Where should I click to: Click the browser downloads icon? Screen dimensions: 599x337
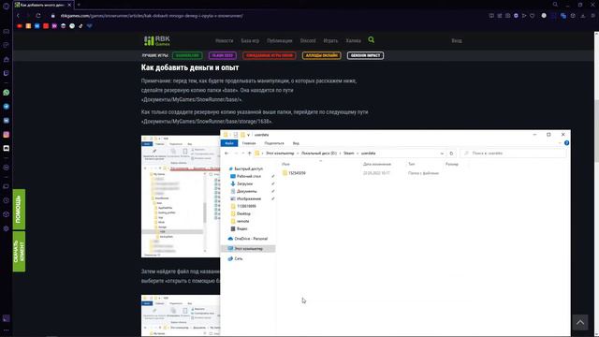tap(583, 16)
